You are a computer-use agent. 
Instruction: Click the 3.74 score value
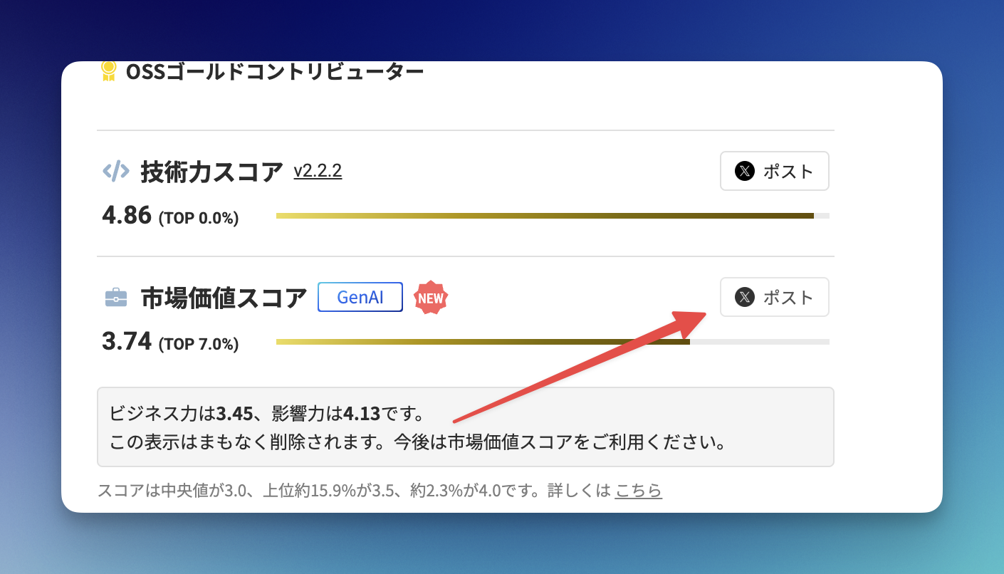click(x=127, y=341)
